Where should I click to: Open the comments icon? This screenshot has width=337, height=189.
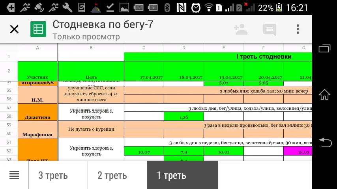269,30
